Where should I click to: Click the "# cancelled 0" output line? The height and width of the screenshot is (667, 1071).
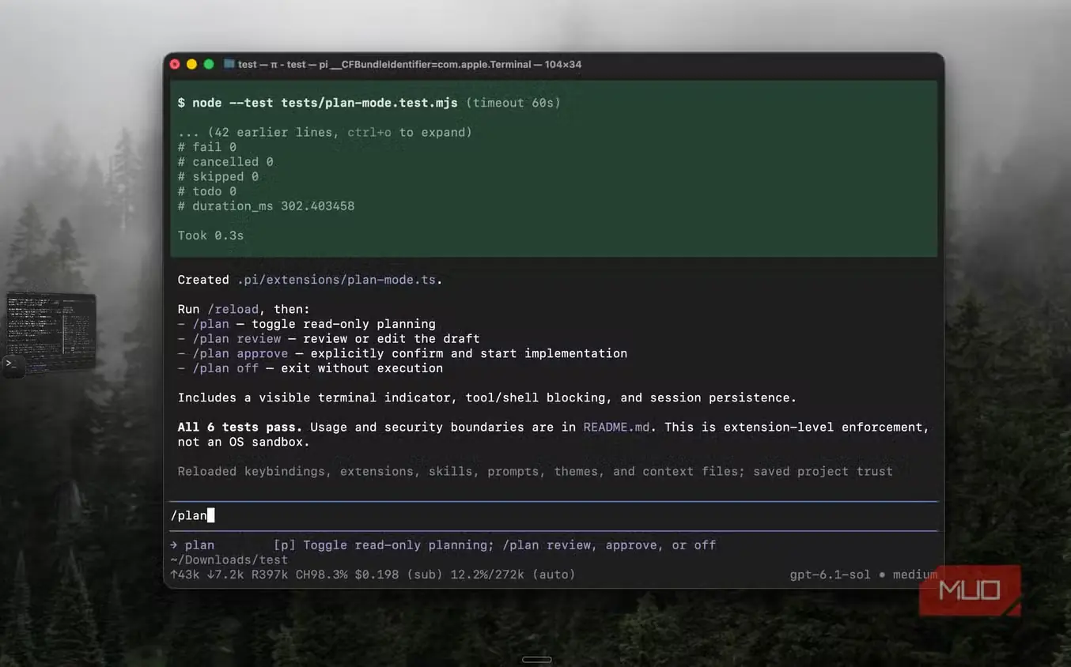(225, 162)
